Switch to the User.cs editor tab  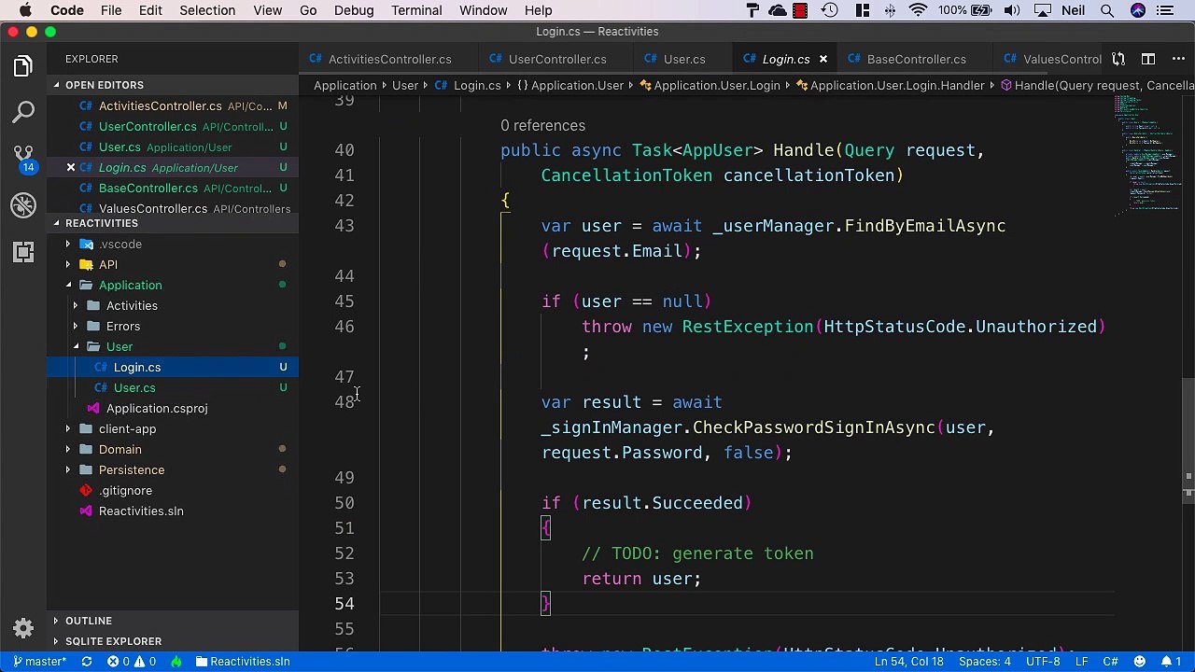tap(684, 59)
